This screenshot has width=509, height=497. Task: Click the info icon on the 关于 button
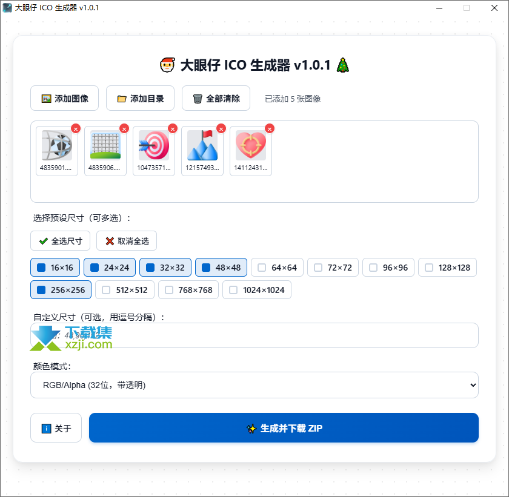pos(46,428)
